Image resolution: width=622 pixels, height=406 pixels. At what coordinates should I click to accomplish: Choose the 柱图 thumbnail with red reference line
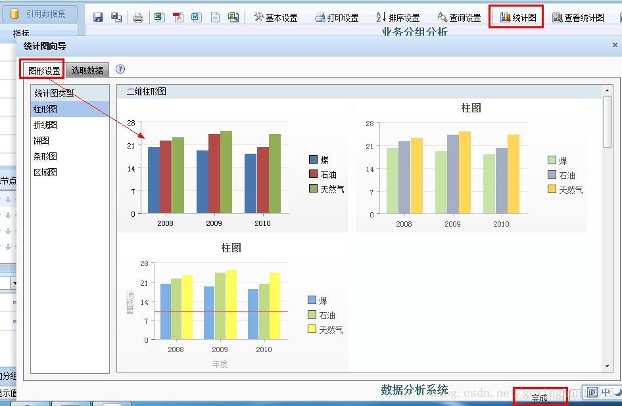pos(233,305)
